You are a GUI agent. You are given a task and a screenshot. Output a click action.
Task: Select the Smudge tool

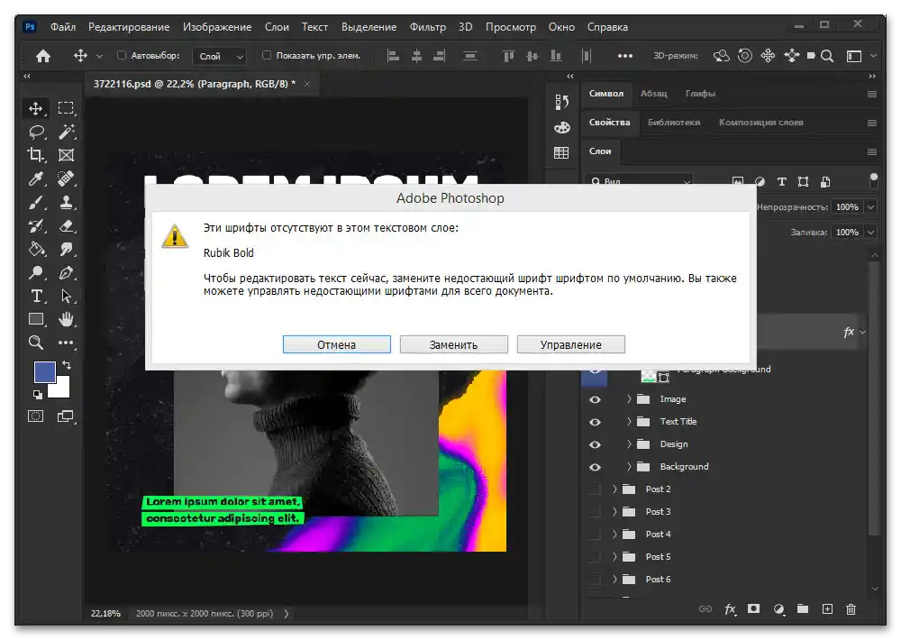tap(66, 249)
